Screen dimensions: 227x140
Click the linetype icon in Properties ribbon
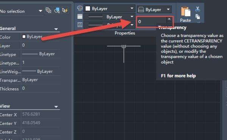(80, 25)
